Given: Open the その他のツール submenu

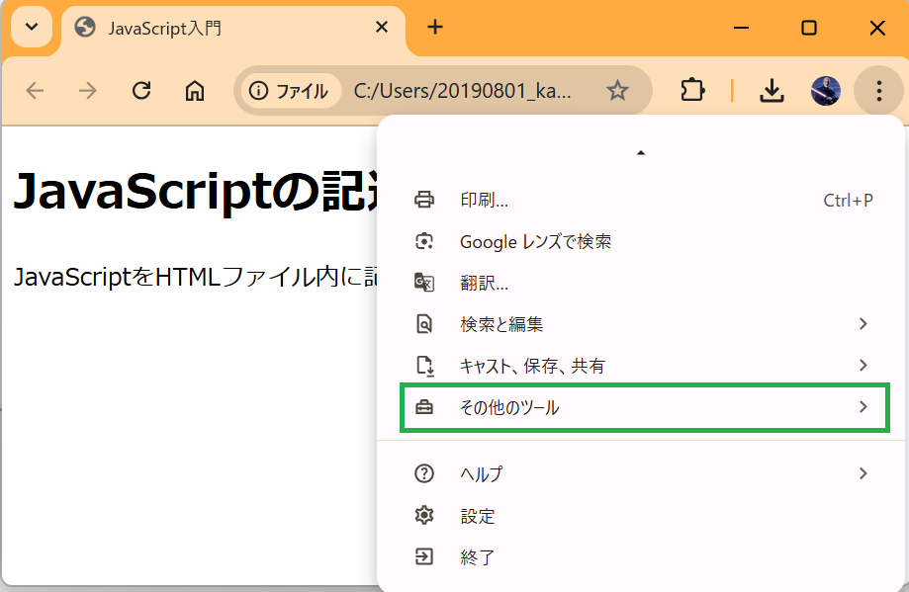Looking at the screenshot, I should (644, 407).
